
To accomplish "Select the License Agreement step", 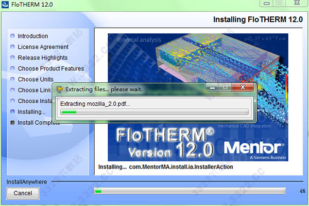I will click(x=43, y=47).
